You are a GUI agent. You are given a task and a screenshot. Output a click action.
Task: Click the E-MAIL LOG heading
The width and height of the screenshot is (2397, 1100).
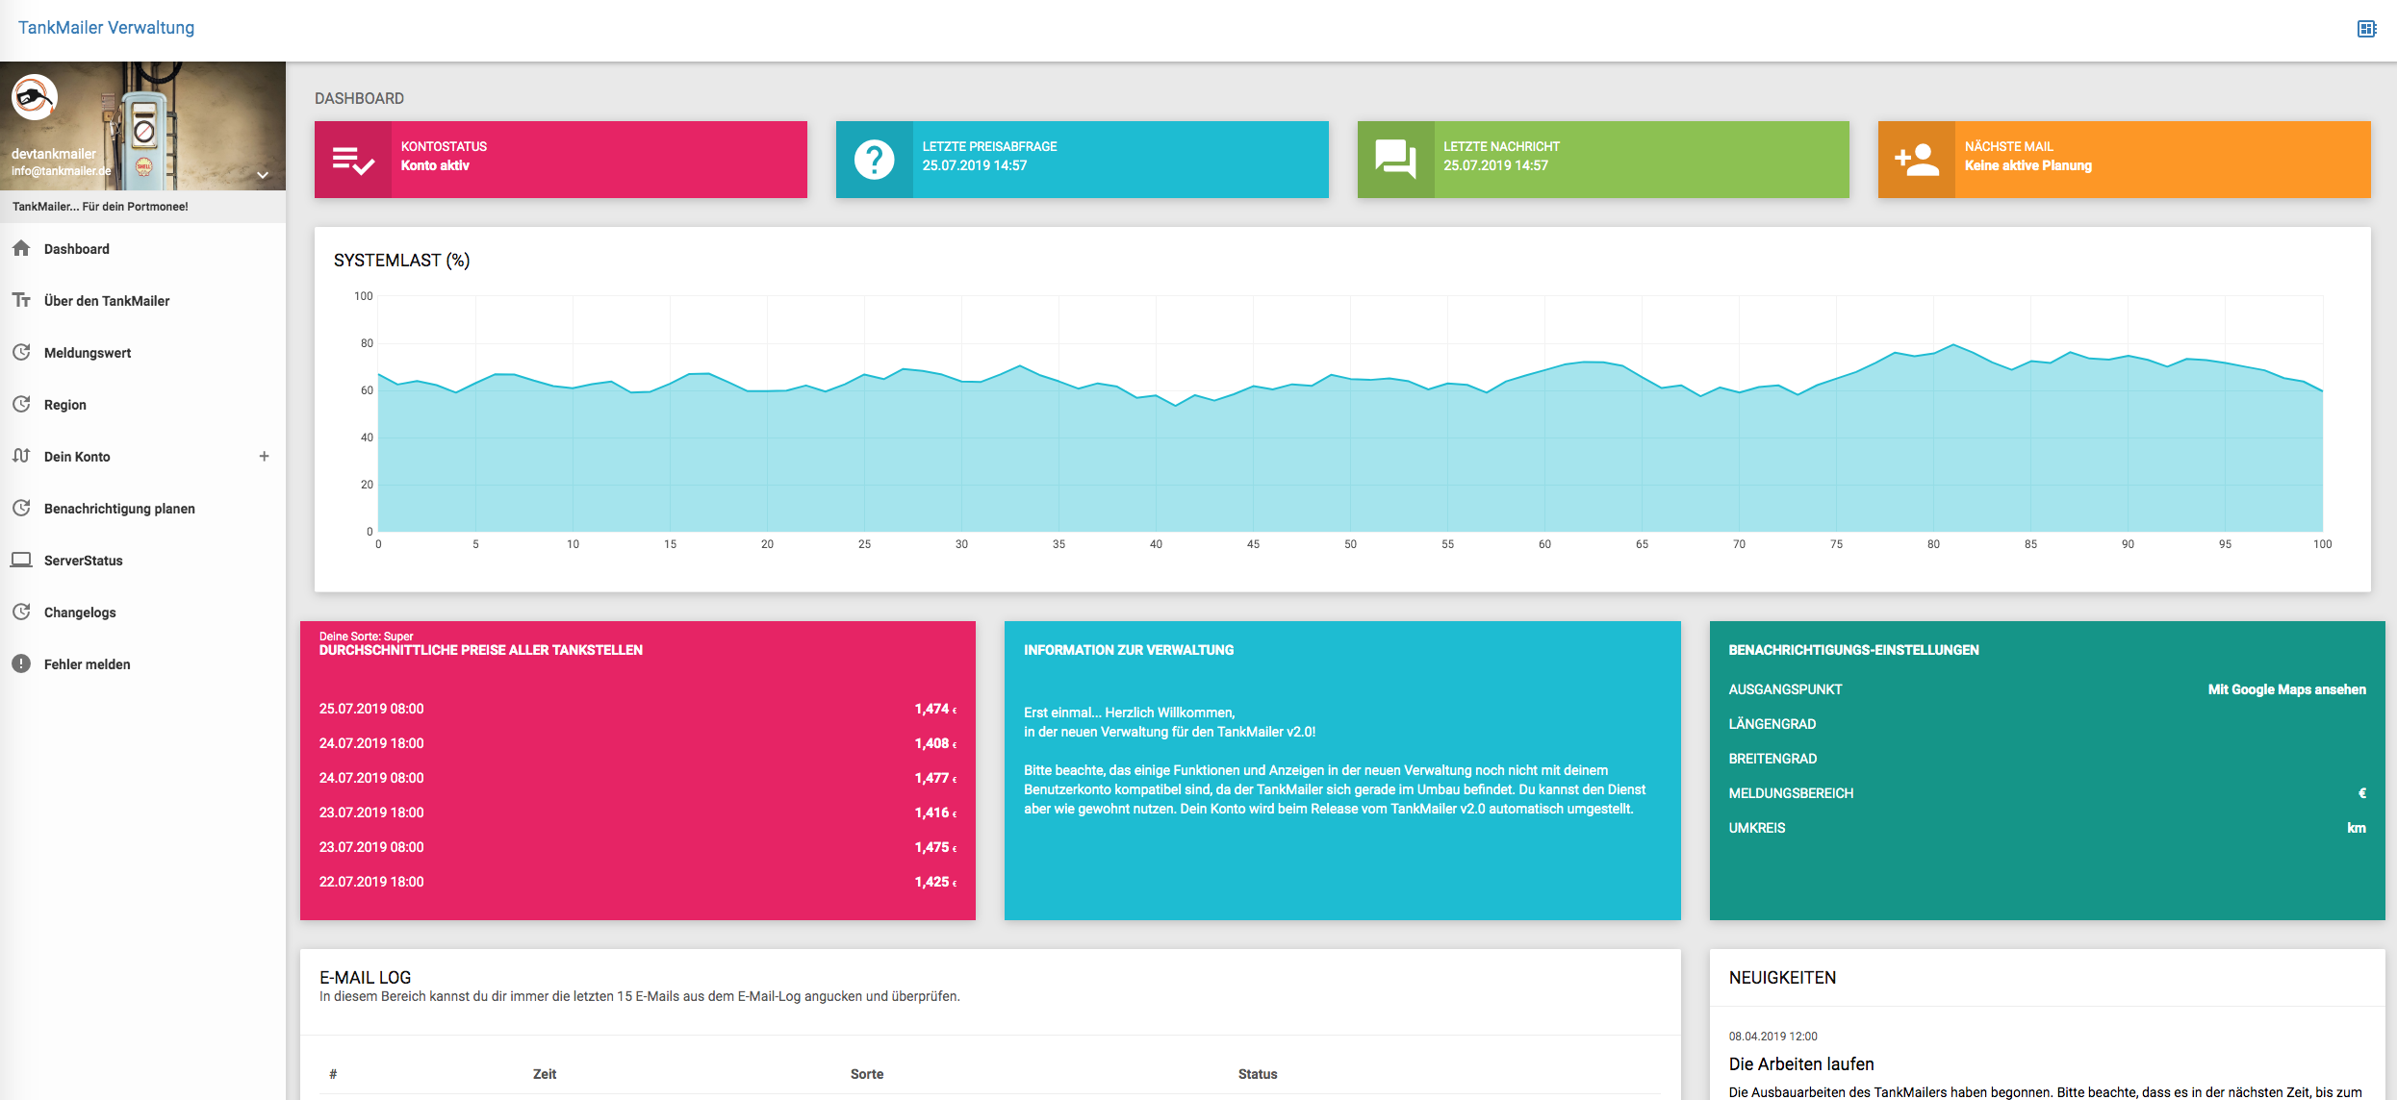pos(365,977)
